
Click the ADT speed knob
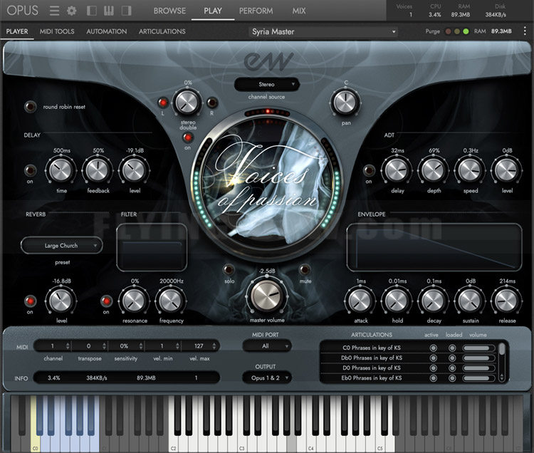coord(470,170)
